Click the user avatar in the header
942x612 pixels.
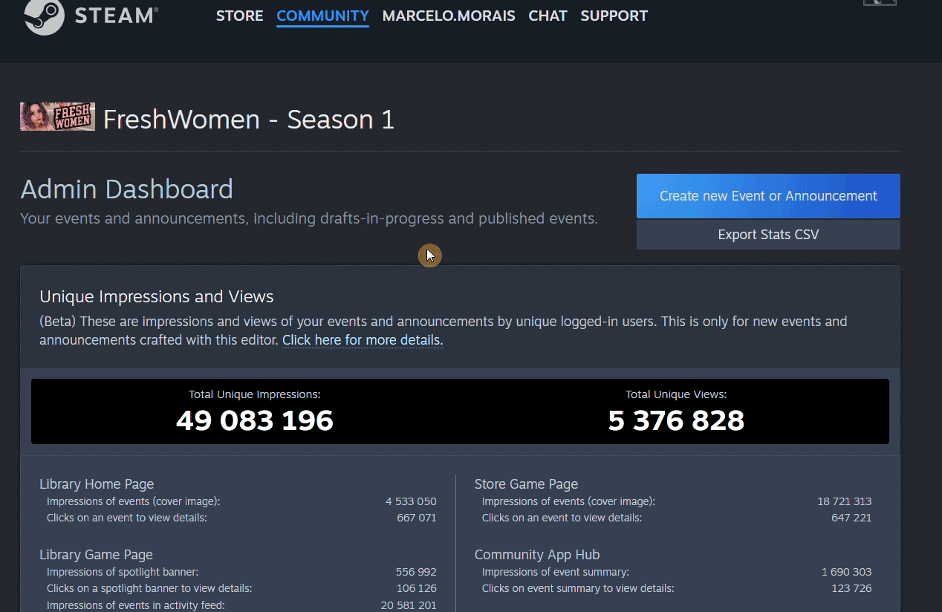[x=880, y=3]
